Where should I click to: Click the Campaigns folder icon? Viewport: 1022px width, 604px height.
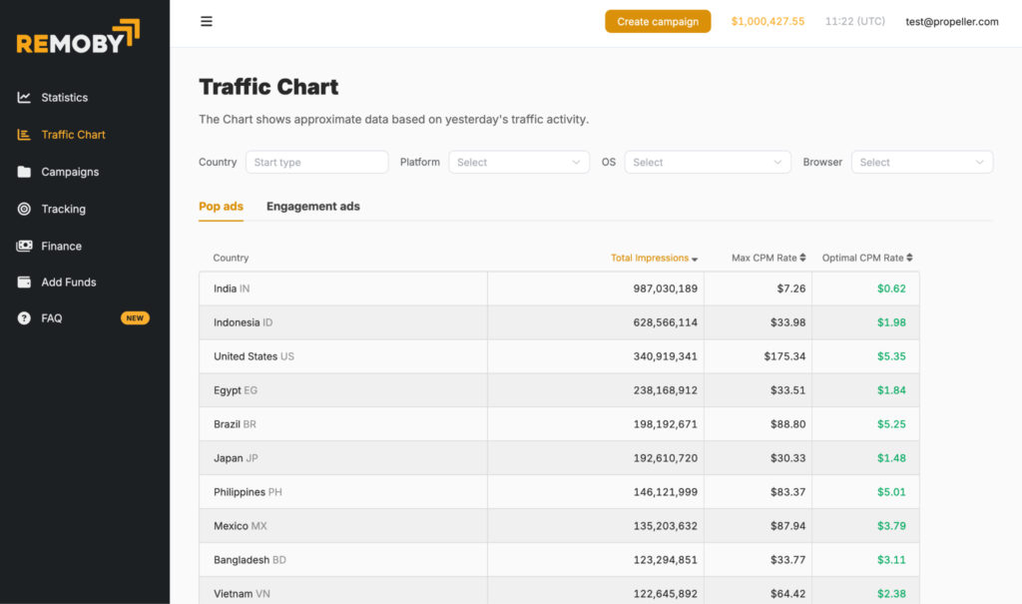pyautogui.click(x=24, y=172)
